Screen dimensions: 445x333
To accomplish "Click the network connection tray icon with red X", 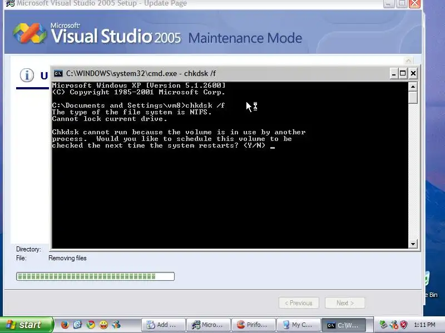I will pyautogui.click(x=394, y=325).
